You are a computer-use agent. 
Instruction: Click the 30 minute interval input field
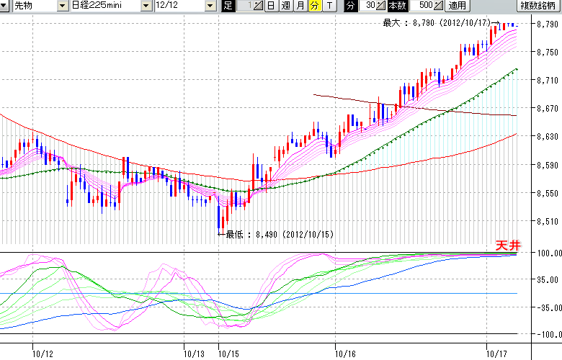[369, 6]
